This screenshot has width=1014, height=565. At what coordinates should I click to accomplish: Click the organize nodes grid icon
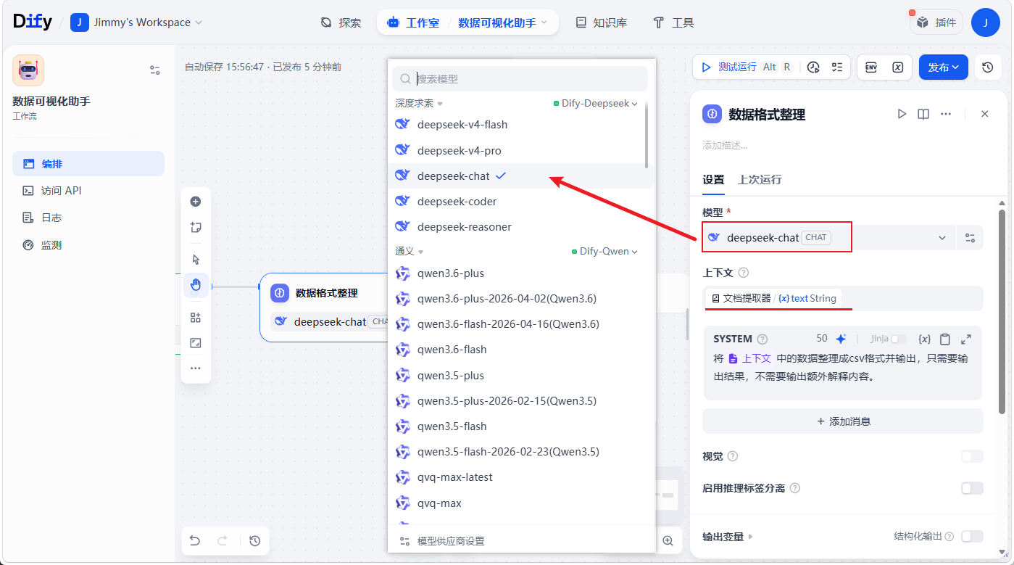[x=195, y=318]
